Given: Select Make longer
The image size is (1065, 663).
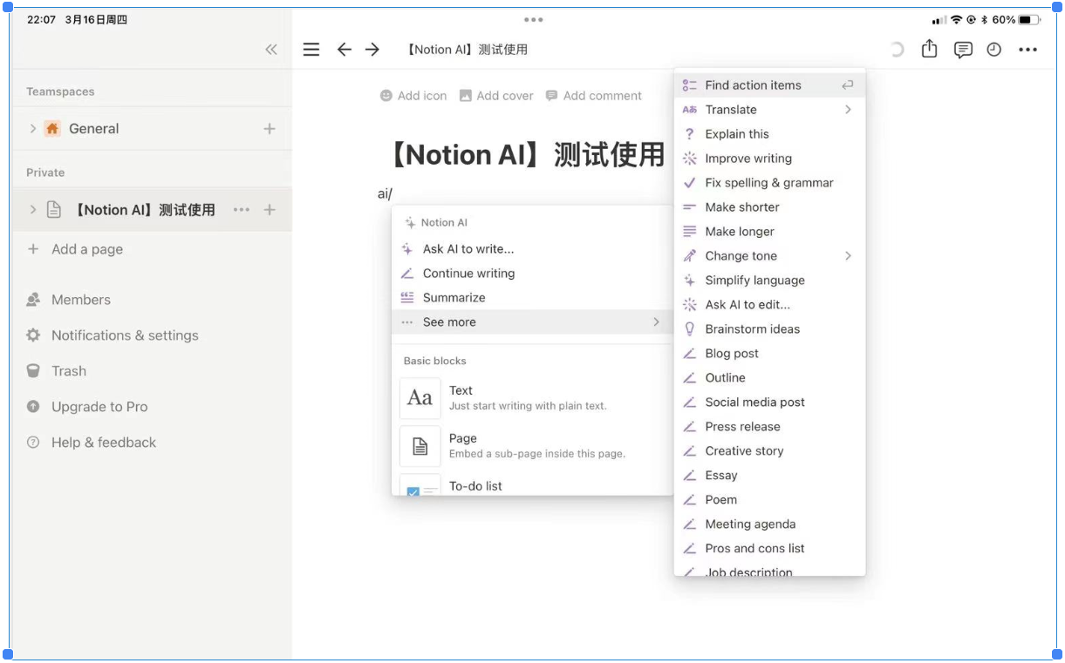Looking at the screenshot, I should coord(770,232).
